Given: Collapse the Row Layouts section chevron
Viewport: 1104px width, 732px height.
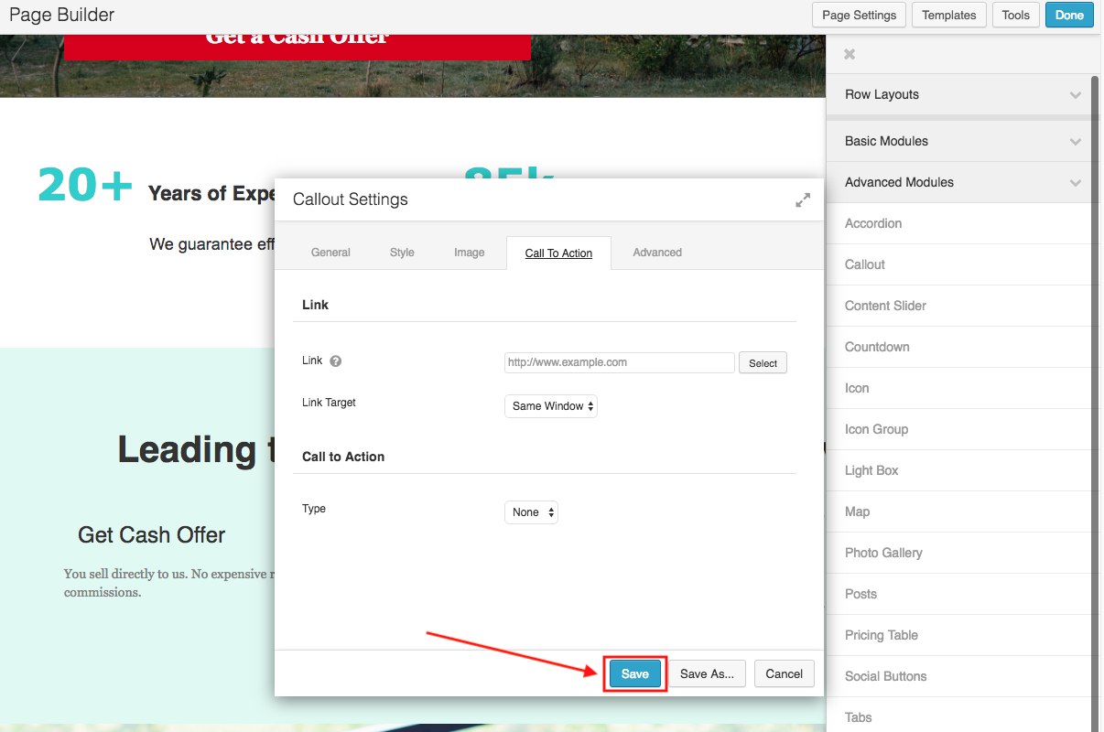Looking at the screenshot, I should 1076,95.
